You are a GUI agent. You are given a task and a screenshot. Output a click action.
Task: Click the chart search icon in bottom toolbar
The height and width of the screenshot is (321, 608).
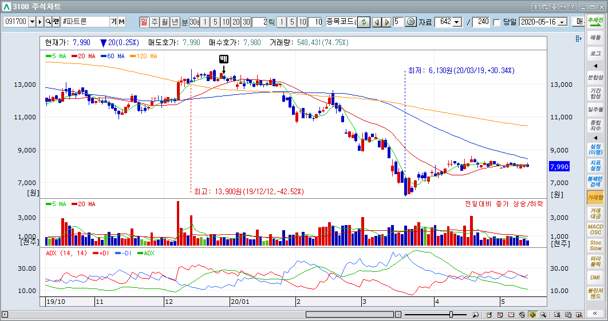pyautogui.click(x=557, y=315)
